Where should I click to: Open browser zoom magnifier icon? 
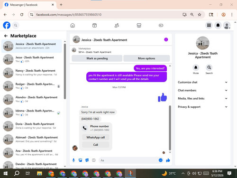click(x=192, y=15)
